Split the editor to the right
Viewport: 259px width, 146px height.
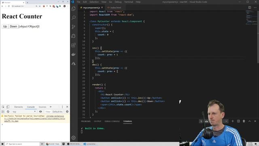point(250,7)
